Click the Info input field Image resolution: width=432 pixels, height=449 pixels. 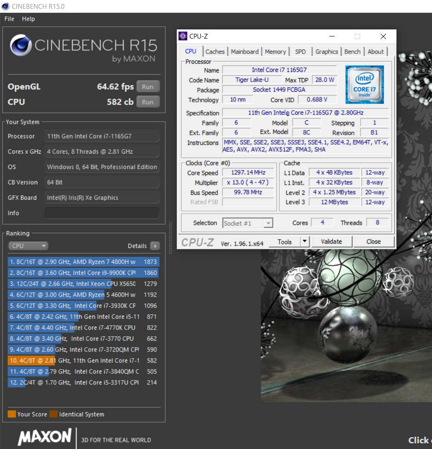coord(102,213)
